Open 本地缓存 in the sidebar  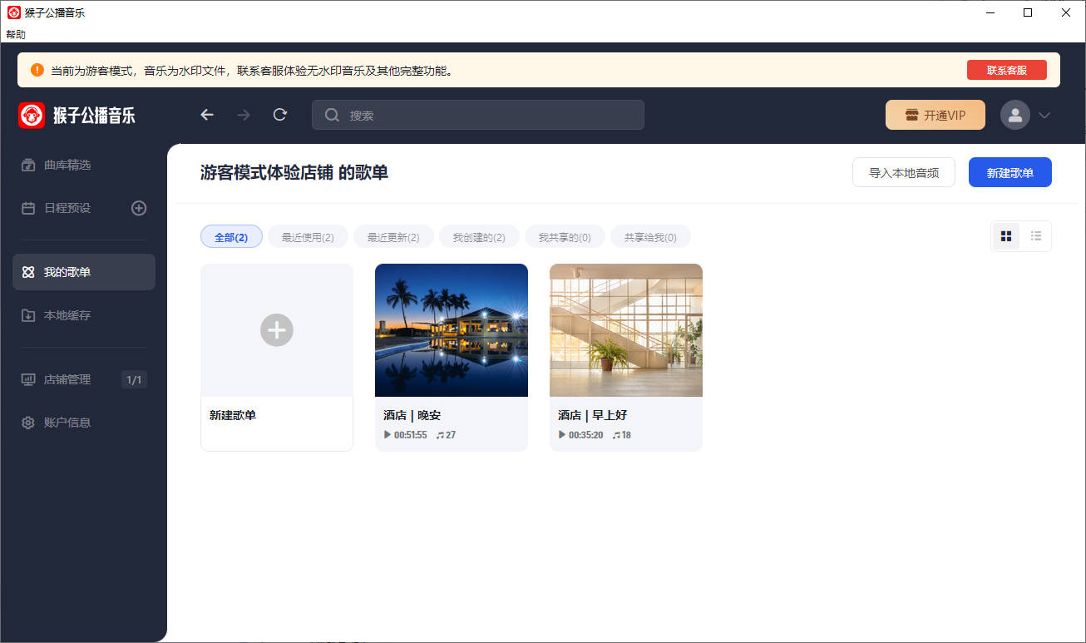tap(84, 315)
